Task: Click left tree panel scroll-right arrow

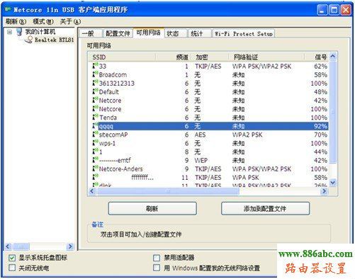Action: click(x=70, y=246)
